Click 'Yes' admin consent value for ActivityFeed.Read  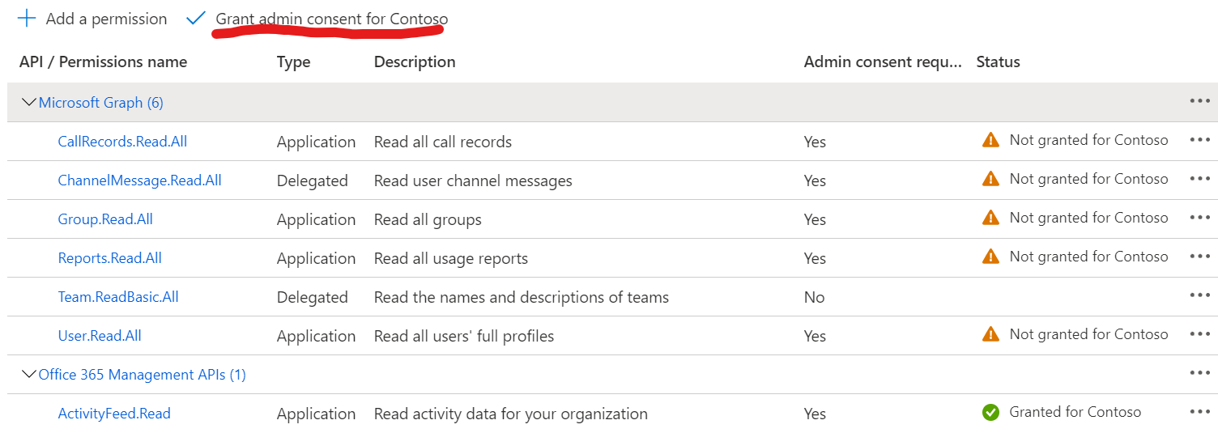coord(815,414)
